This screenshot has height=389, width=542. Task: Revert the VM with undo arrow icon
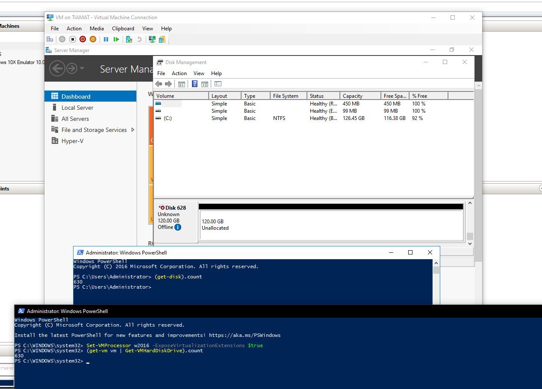[139, 39]
